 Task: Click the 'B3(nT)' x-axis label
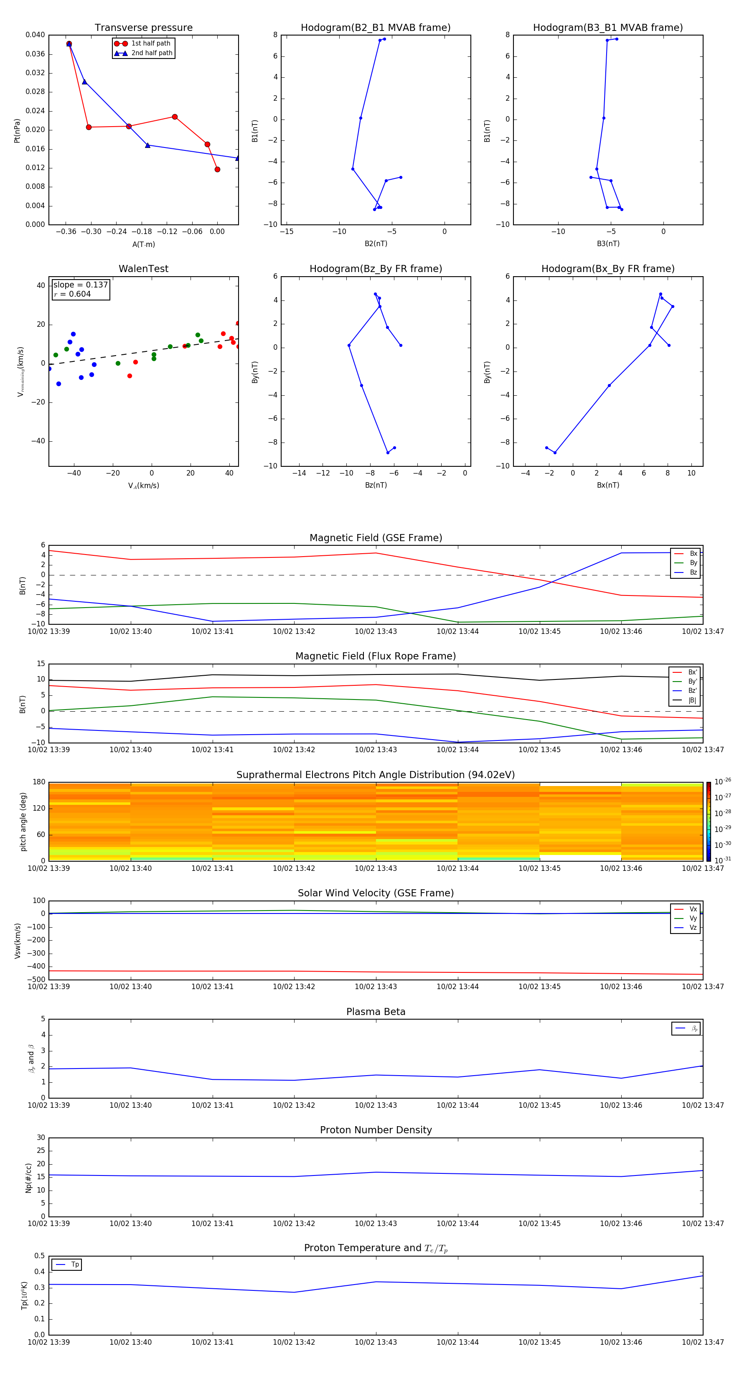pos(608,244)
